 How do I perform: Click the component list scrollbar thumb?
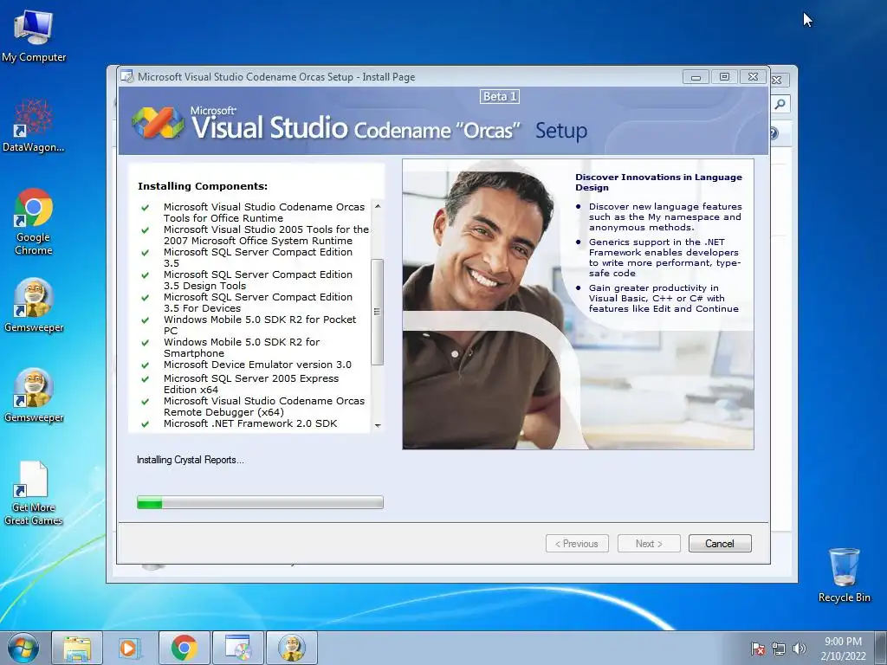tap(378, 312)
